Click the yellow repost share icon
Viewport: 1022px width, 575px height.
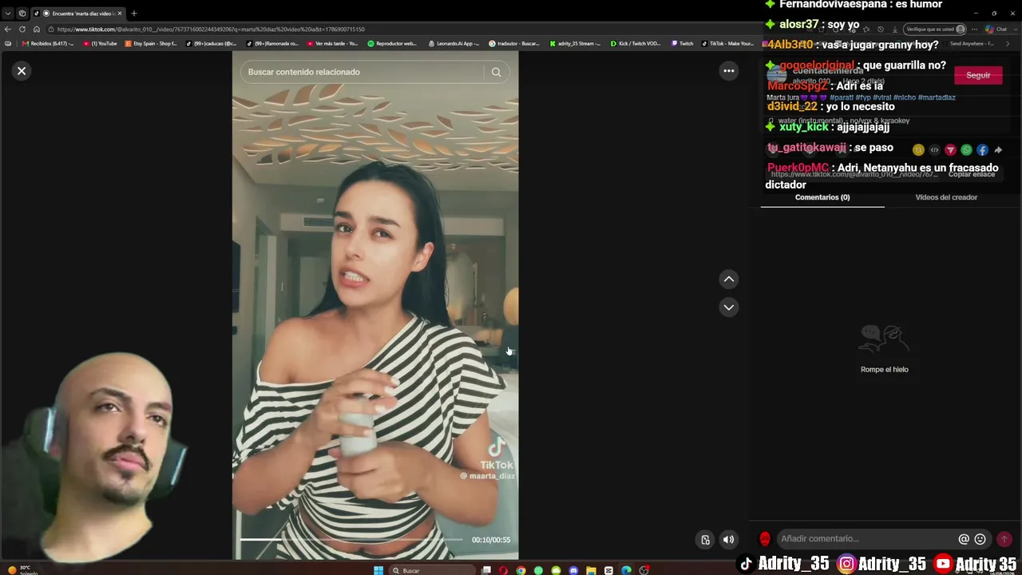click(x=918, y=150)
